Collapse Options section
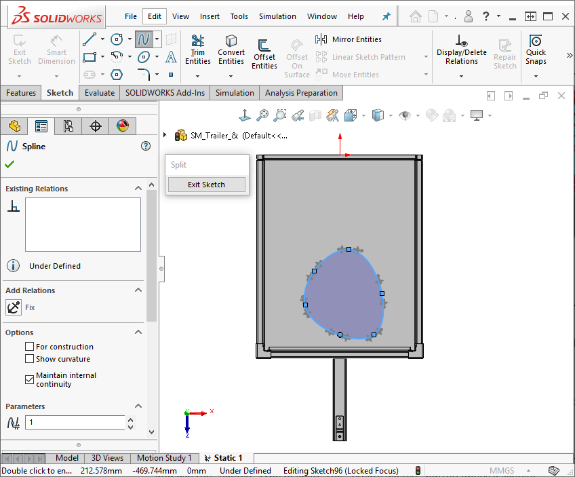 tap(138, 332)
